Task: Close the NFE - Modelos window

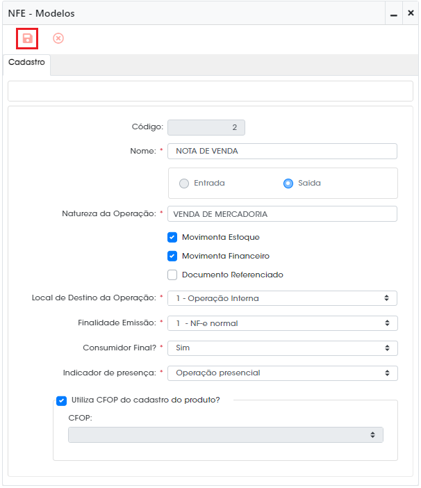Action: click(411, 13)
